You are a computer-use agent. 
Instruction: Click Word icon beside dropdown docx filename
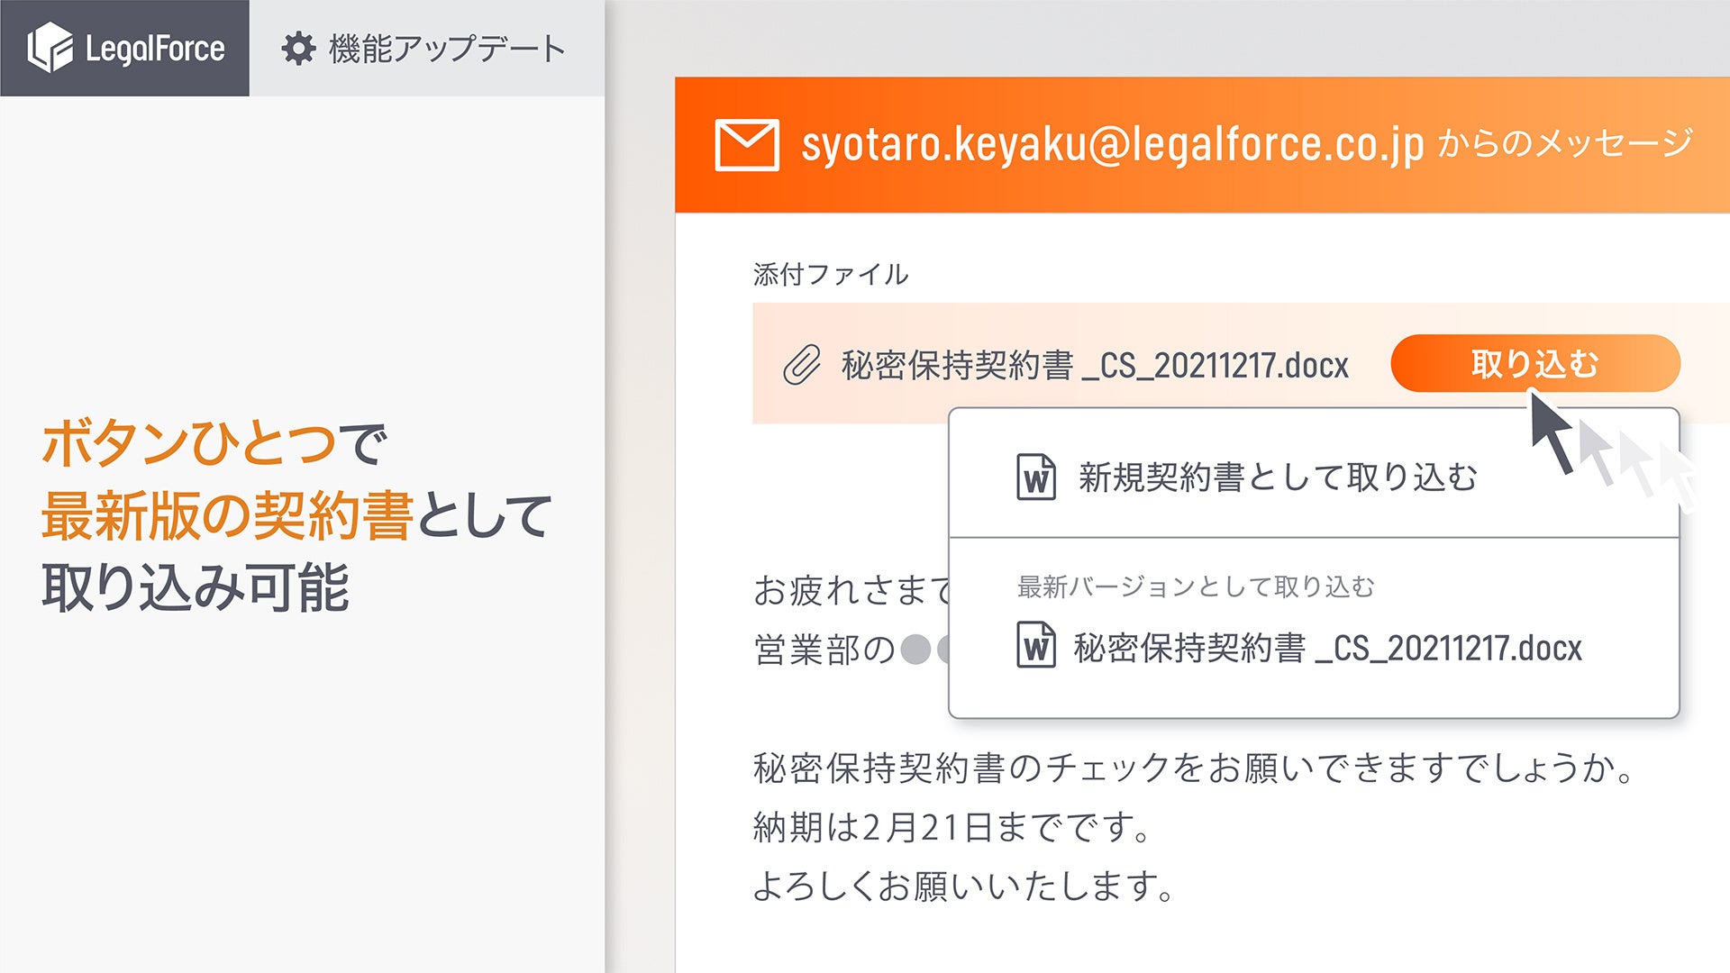(1036, 646)
